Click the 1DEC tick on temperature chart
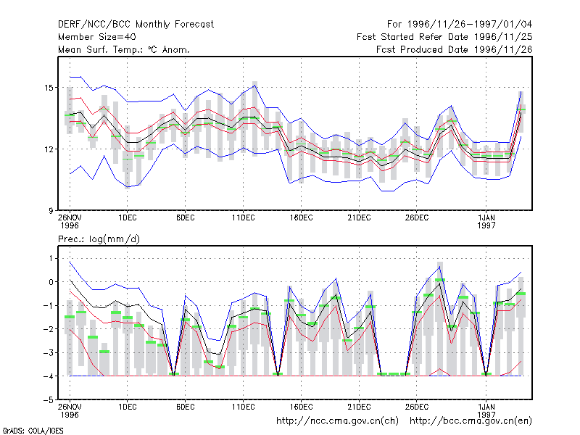Image resolution: width=580 pixels, height=435 pixels. point(128,217)
